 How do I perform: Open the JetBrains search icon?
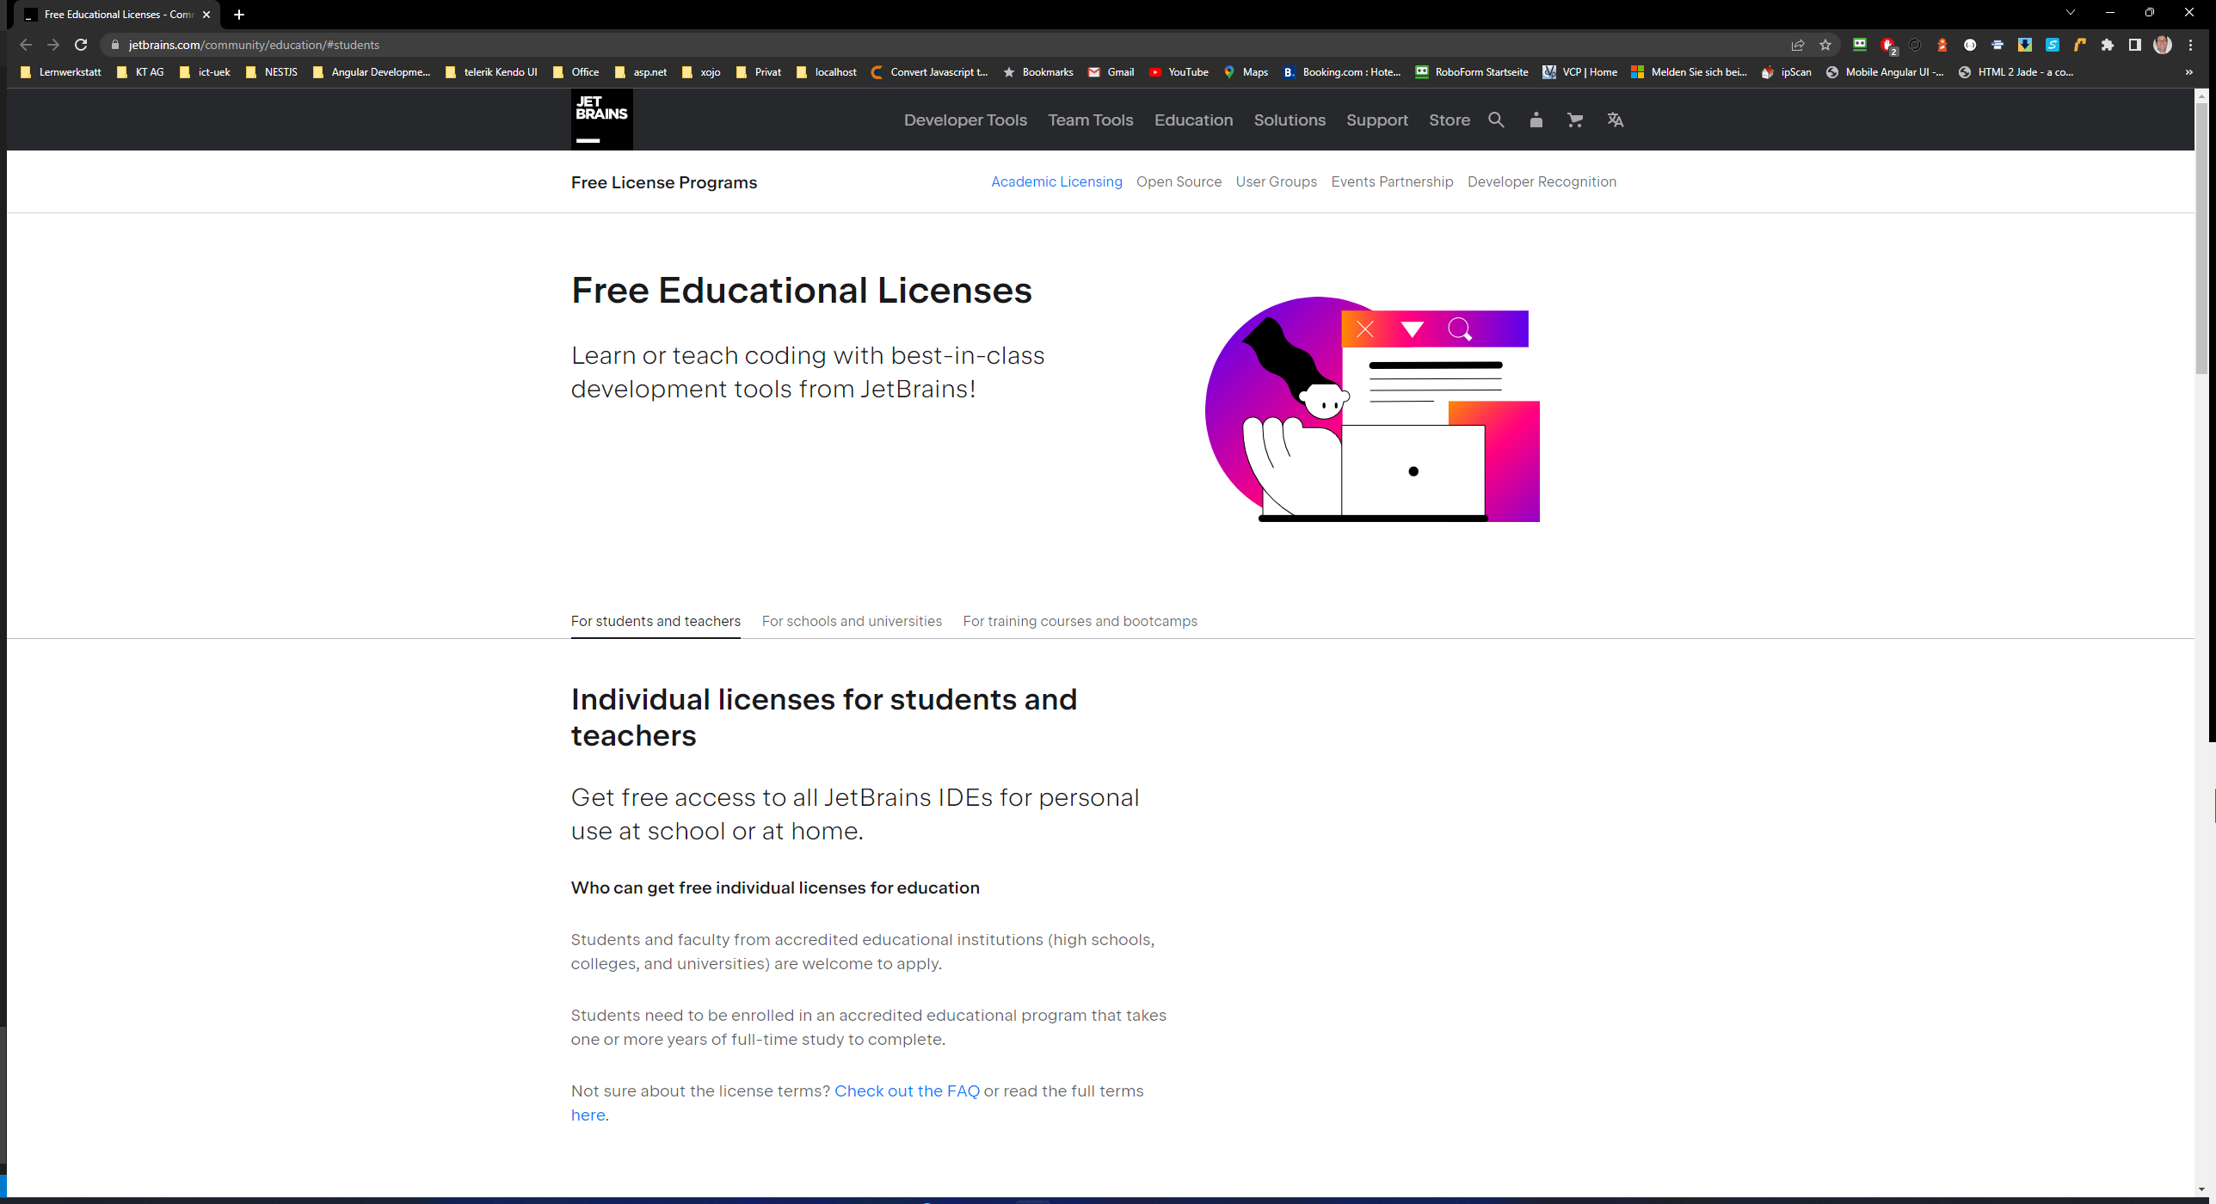tap(1496, 120)
